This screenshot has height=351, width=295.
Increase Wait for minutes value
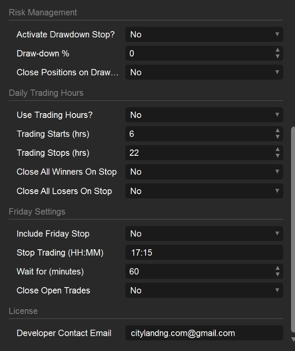(x=278, y=268)
